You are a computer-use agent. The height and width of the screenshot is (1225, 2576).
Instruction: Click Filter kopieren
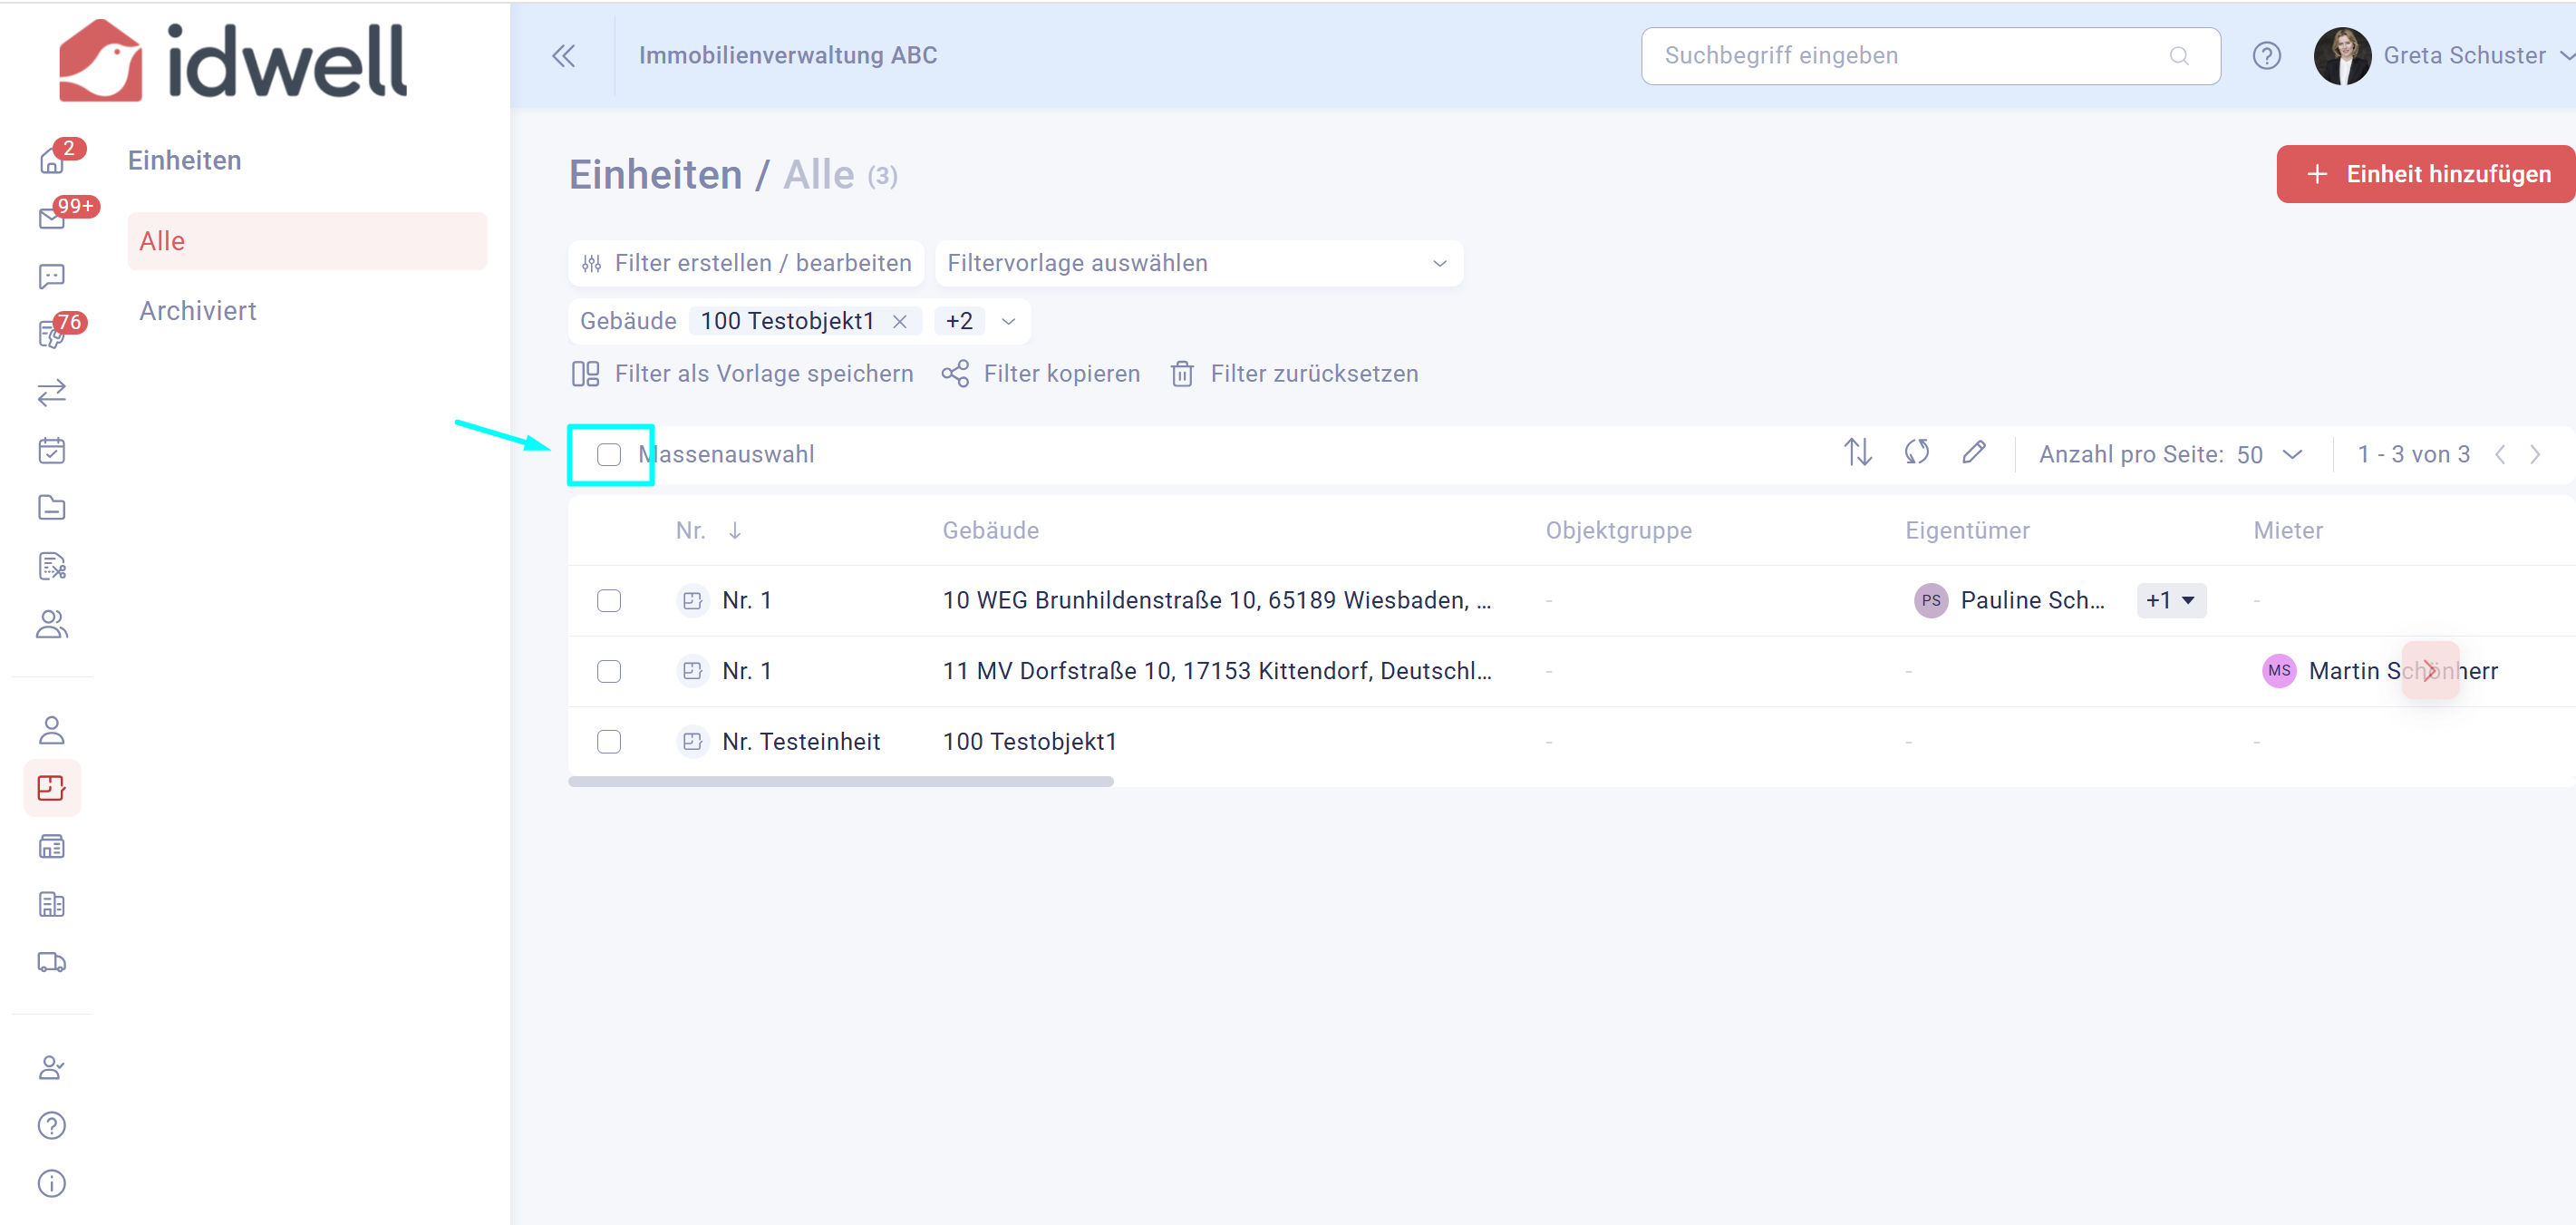point(1041,374)
